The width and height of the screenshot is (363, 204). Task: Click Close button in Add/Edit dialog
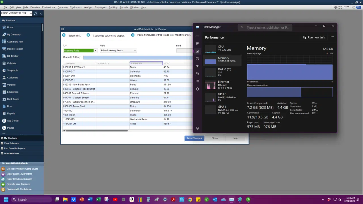click(x=215, y=138)
